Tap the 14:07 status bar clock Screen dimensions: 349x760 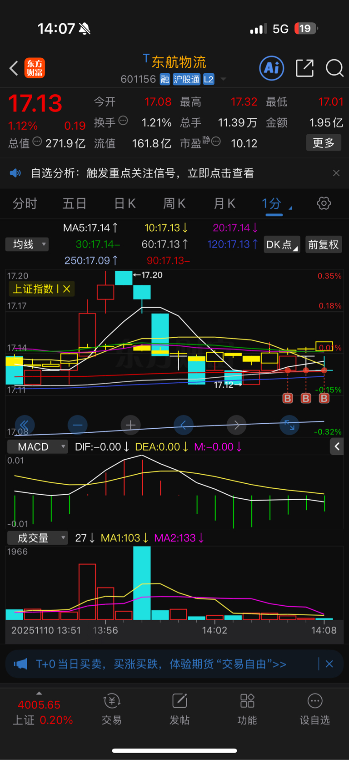(56, 29)
